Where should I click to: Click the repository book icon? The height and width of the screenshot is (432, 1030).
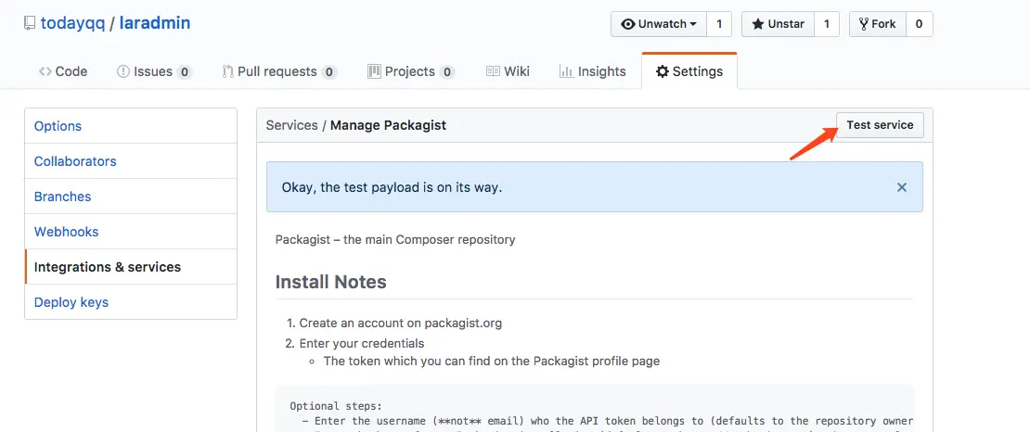tap(30, 23)
